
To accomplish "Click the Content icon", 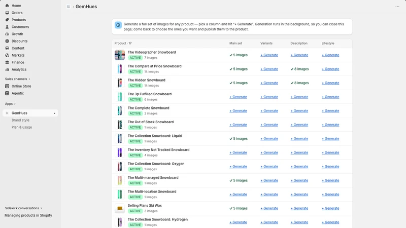I will pyautogui.click(x=7, y=48).
